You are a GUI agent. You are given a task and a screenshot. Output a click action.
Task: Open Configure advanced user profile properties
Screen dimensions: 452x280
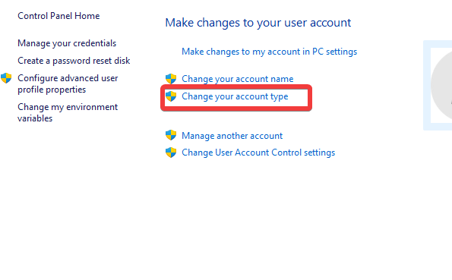coord(68,83)
